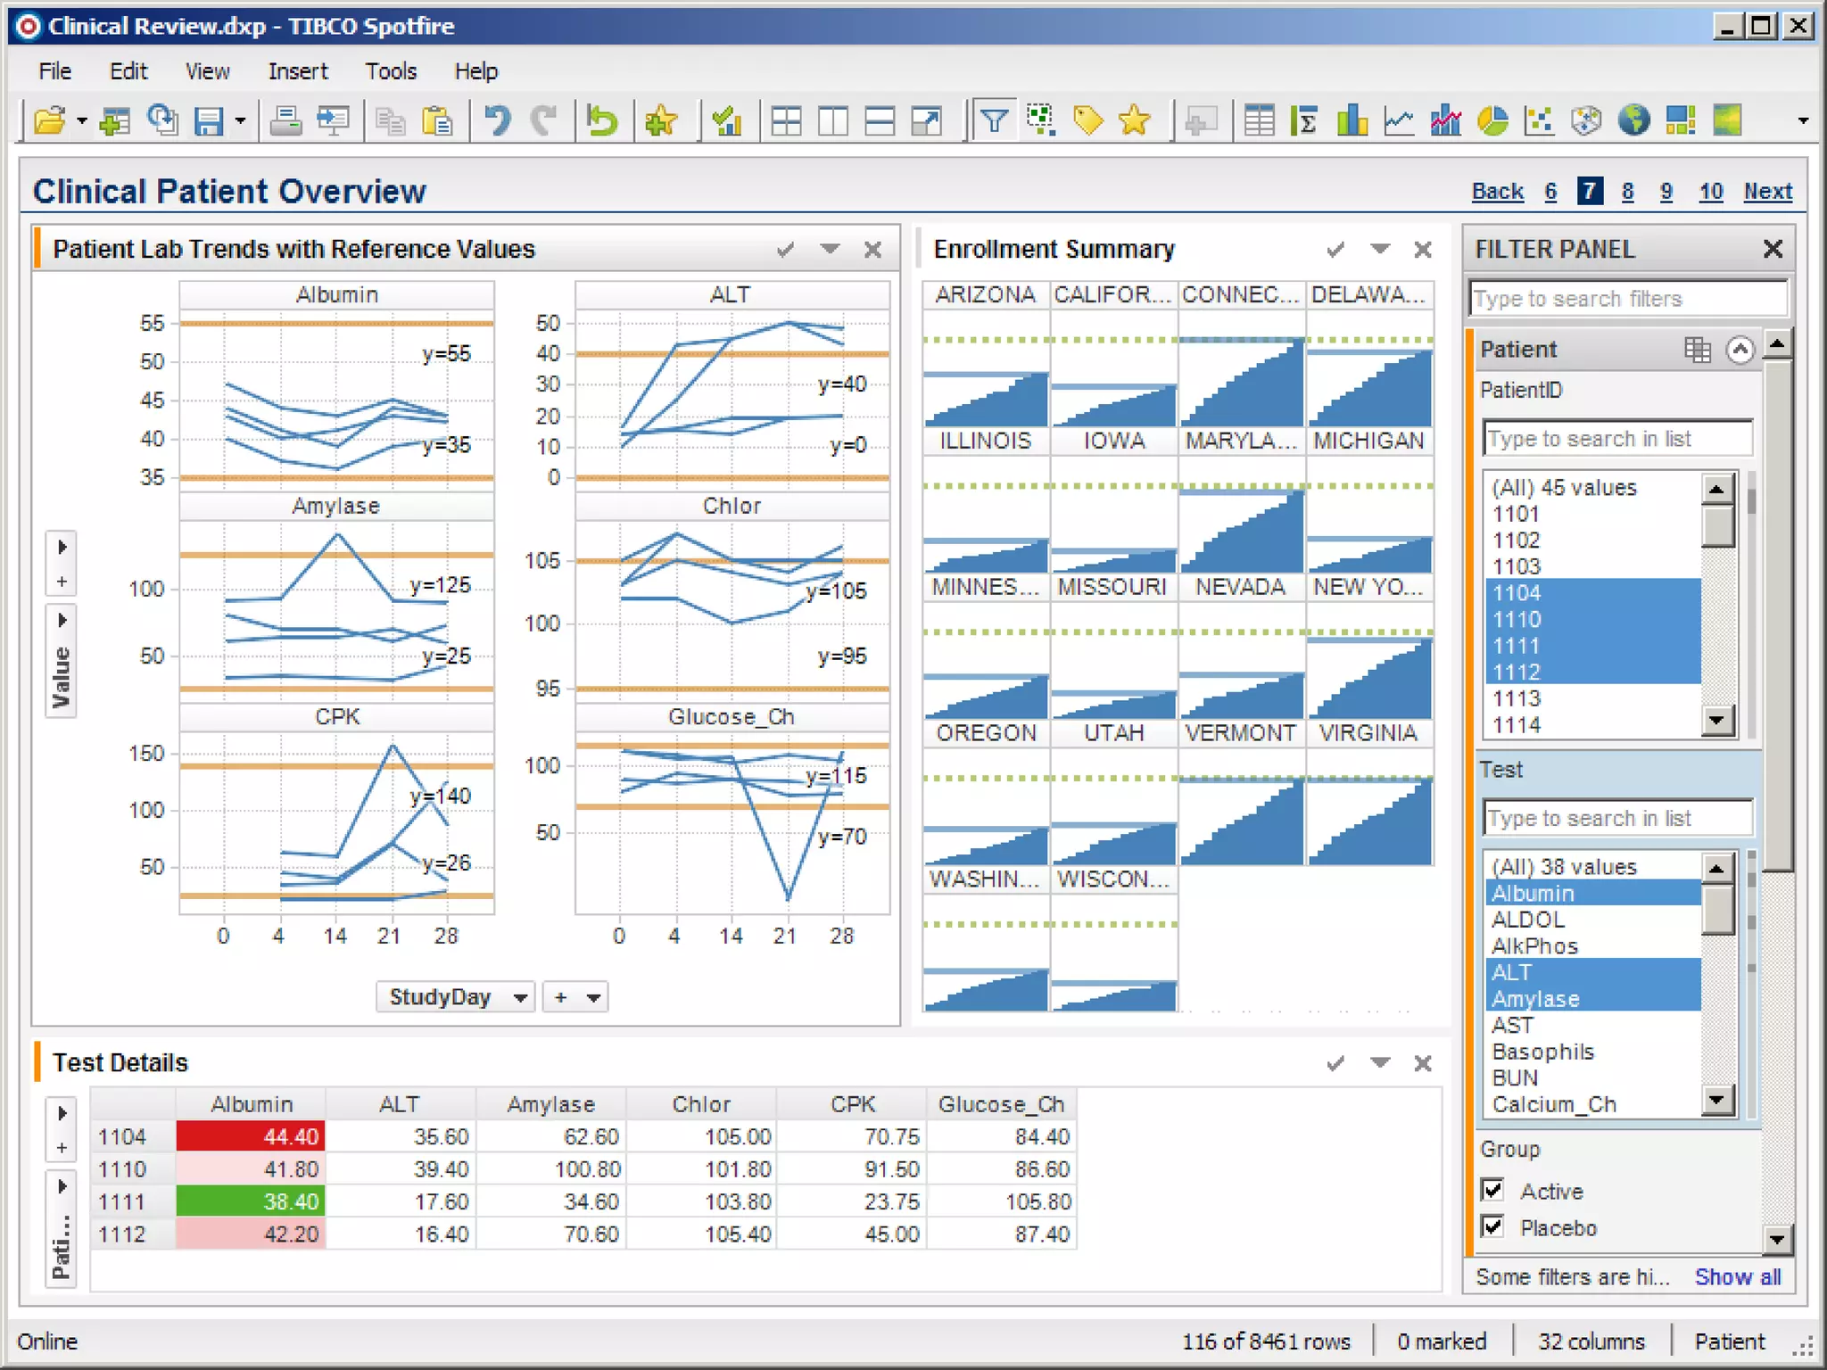1827x1370 pixels.
Task: Open the Insert menu
Action: 298,71
